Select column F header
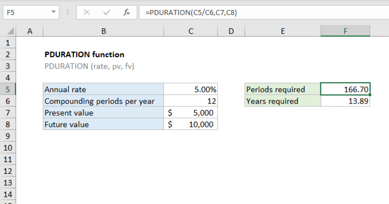 click(345, 31)
